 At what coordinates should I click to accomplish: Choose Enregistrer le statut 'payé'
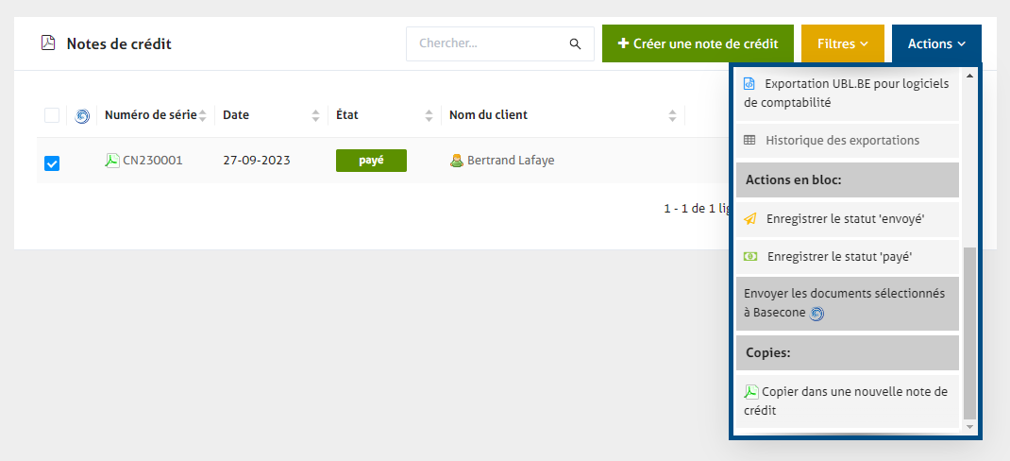click(x=839, y=256)
